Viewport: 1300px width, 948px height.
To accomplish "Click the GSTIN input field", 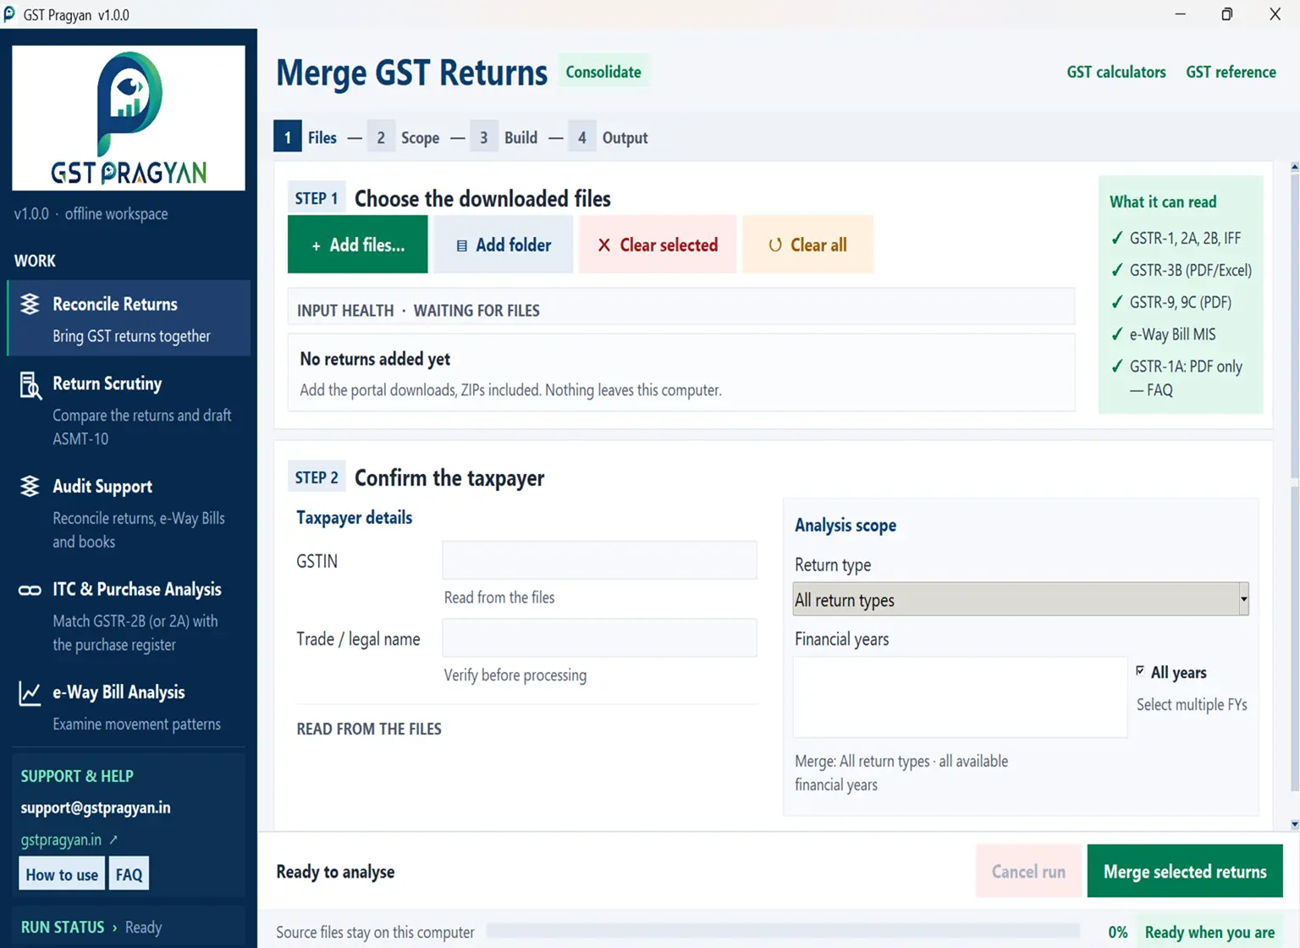I will 599,560.
